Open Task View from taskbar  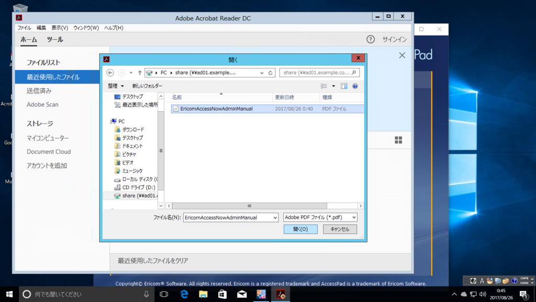coord(164,294)
